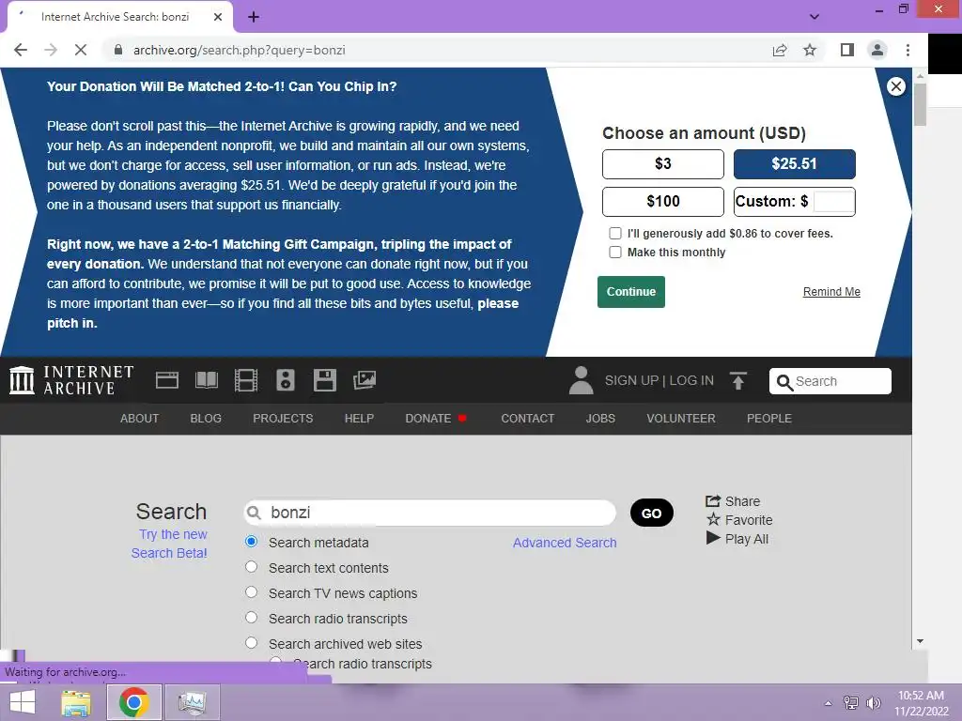This screenshot has width=962, height=721.
Task: Open BLOG menu item
Action: pyautogui.click(x=206, y=418)
